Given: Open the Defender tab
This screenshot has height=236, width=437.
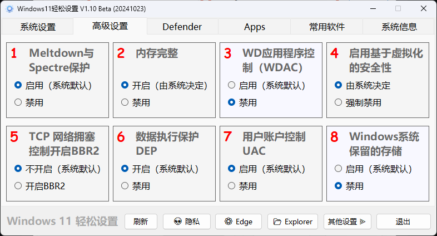Looking at the screenshot, I should tap(182, 27).
